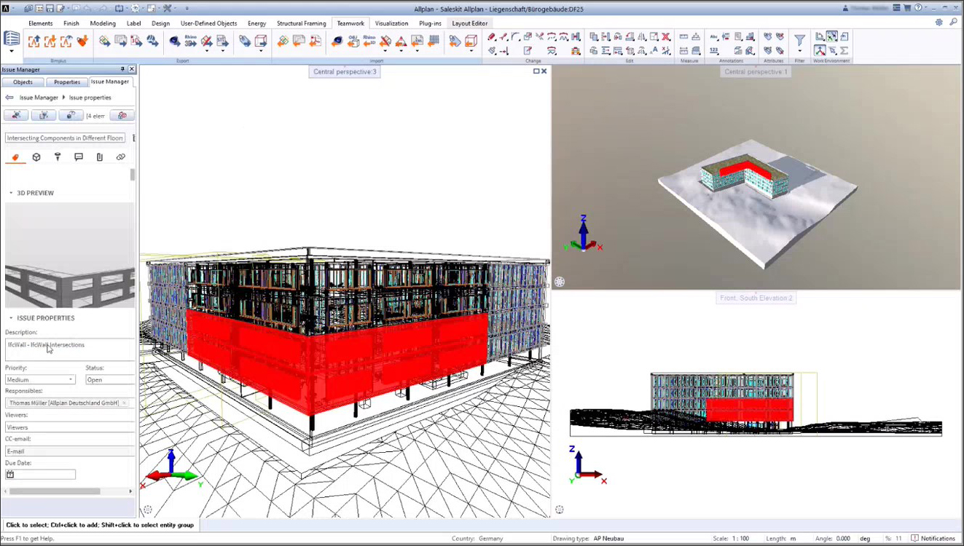Click the 3D cube objects icon

36,157
